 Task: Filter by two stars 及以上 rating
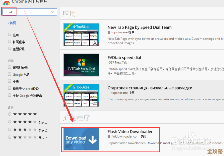pyautogui.click(x=10, y=137)
